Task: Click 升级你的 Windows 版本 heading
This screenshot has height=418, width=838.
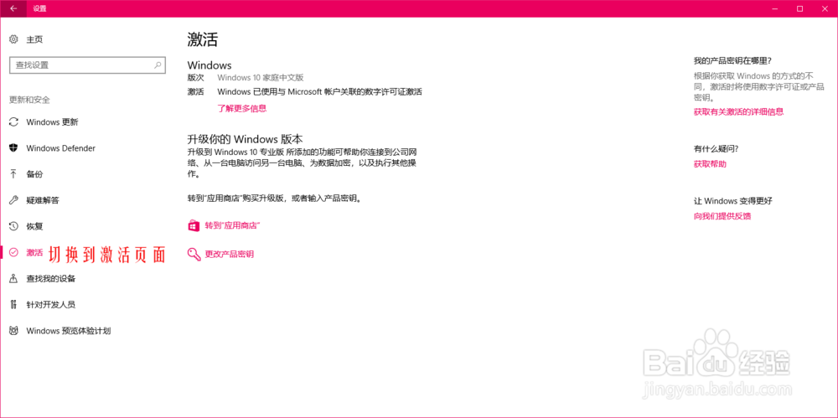Action: click(x=246, y=139)
